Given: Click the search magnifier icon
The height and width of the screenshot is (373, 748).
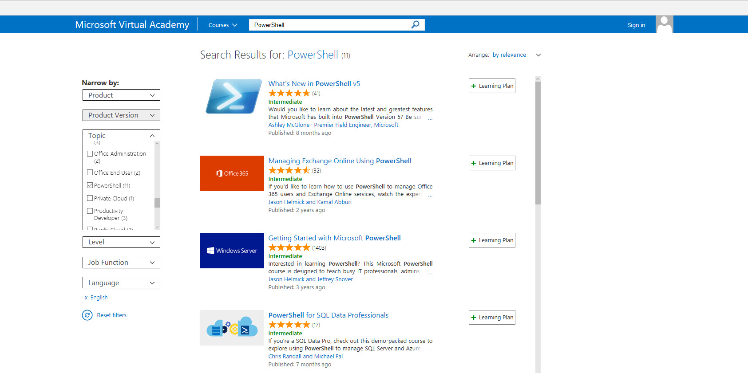Looking at the screenshot, I should pos(415,25).
